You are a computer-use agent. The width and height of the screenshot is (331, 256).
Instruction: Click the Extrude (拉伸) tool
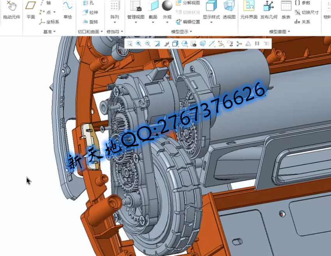pyautogui.click(x=90, y=12)
